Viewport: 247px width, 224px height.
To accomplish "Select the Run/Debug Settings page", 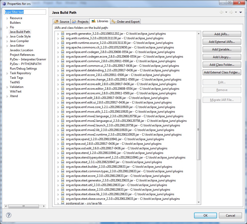I will point(23,68).
